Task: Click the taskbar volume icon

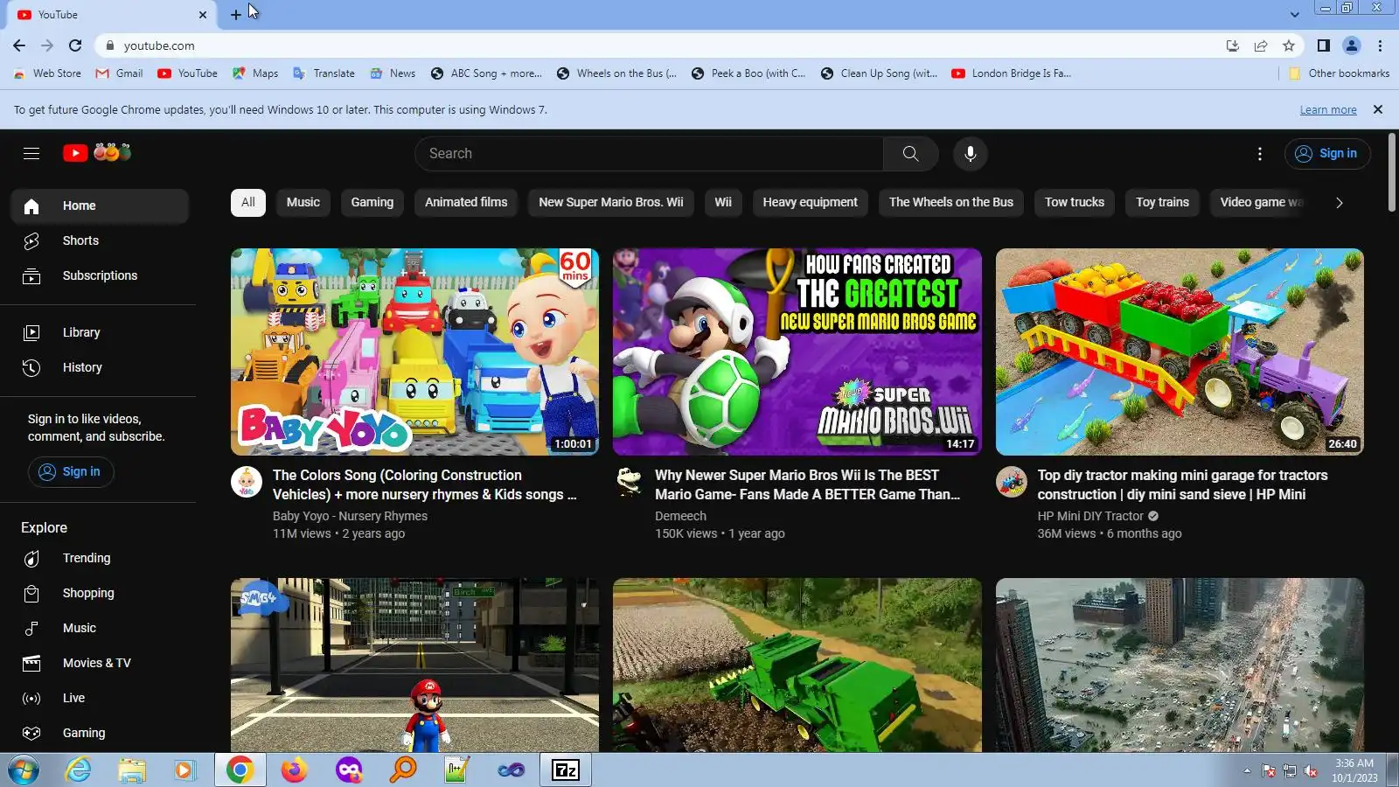Action: tap(1311, 770)
